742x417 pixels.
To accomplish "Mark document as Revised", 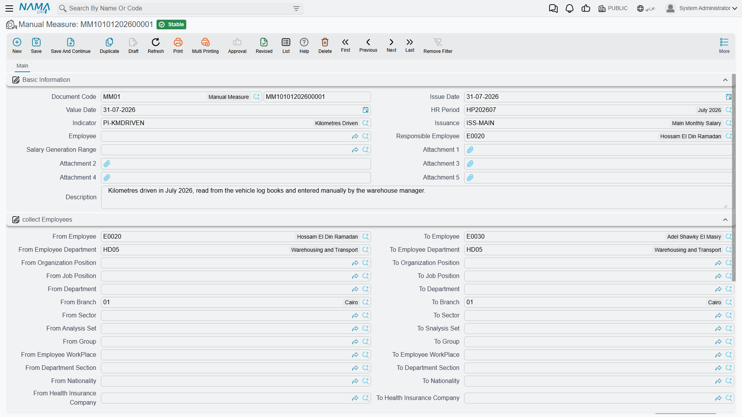I will tap(264, 45).
